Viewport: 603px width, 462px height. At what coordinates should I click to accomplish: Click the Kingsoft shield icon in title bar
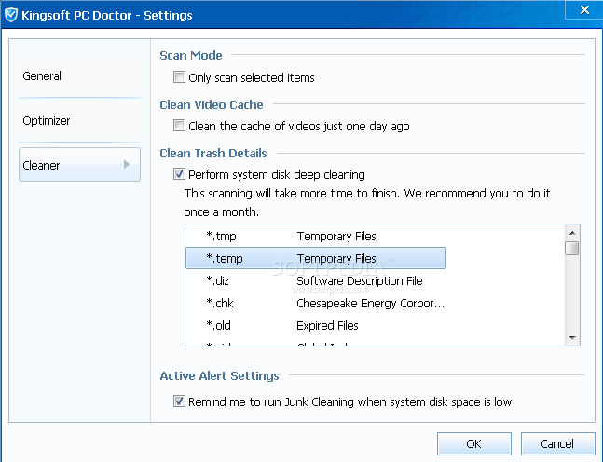(11, 15)
